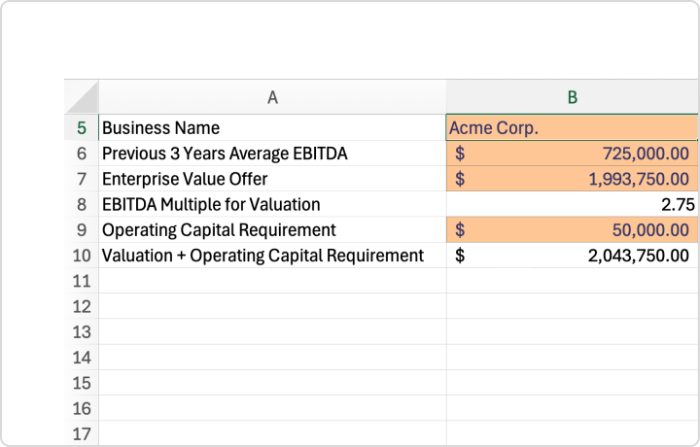Select row 5 header
The image size is (700, 447).
point(82,128)
